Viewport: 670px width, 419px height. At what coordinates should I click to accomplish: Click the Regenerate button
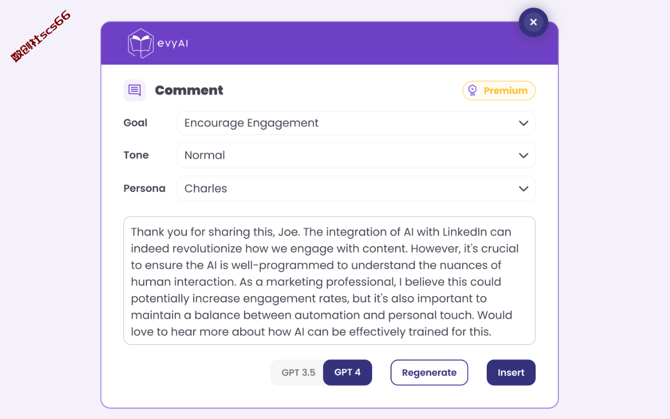(429, 372)
